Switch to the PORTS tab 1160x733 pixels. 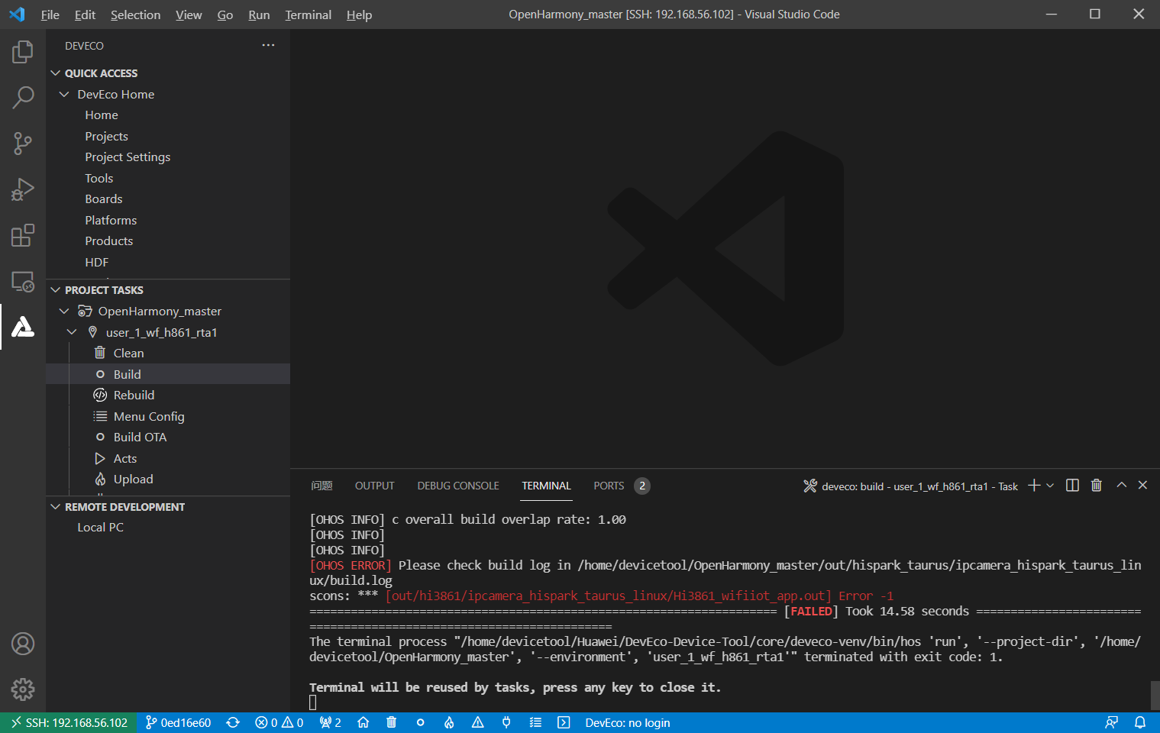click(609, 486)
